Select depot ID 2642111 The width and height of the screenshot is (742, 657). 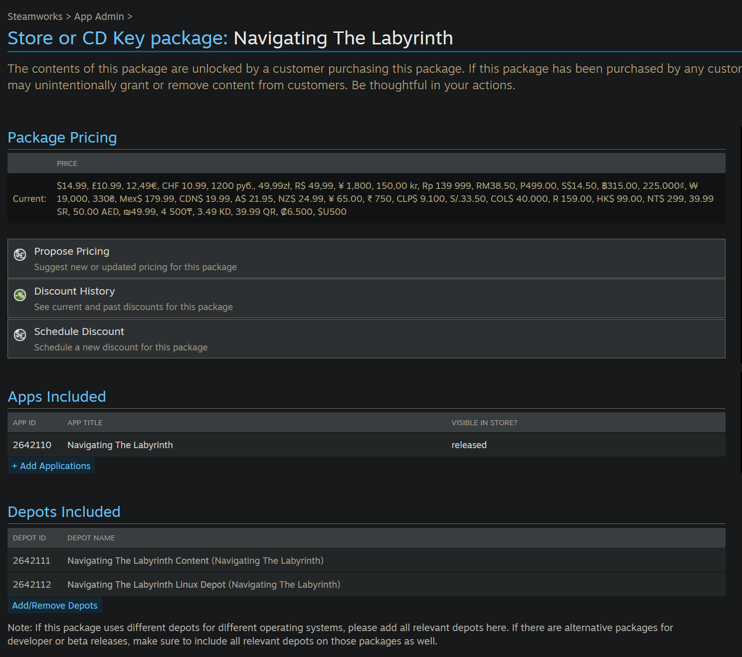pos(31,560)
